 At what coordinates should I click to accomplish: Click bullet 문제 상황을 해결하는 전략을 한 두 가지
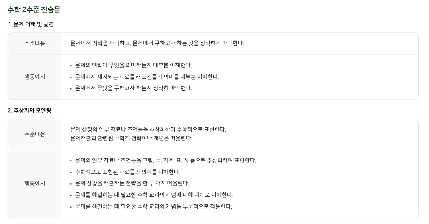pos(132,183)
